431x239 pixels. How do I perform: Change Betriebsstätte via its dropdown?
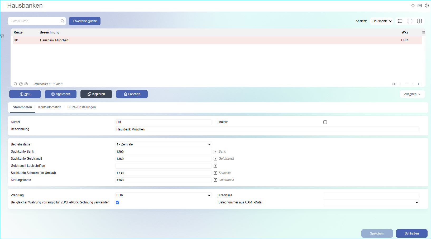(x=209, y=144)
